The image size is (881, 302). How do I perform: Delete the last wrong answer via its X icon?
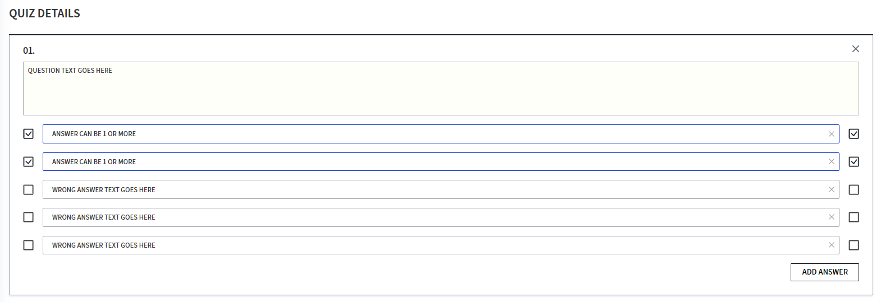pos(832,245)
